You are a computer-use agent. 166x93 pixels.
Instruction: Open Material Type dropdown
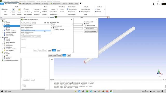[x=63, y=24]
